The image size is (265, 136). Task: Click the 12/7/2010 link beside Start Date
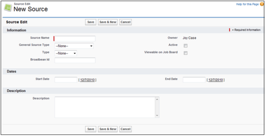tap(87, 80)
